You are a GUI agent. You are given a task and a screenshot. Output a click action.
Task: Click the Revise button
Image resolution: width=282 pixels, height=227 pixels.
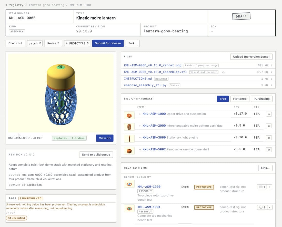(x=53, y=43)
